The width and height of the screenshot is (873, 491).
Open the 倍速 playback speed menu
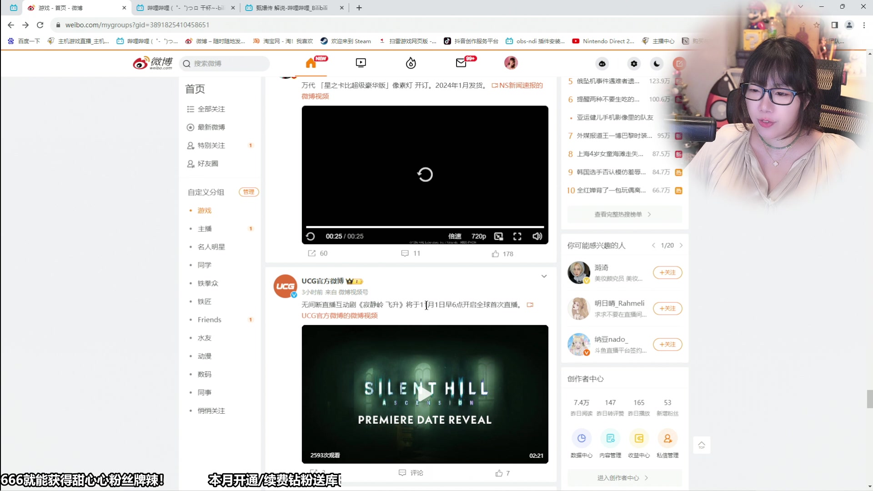(x=454, y=236)
